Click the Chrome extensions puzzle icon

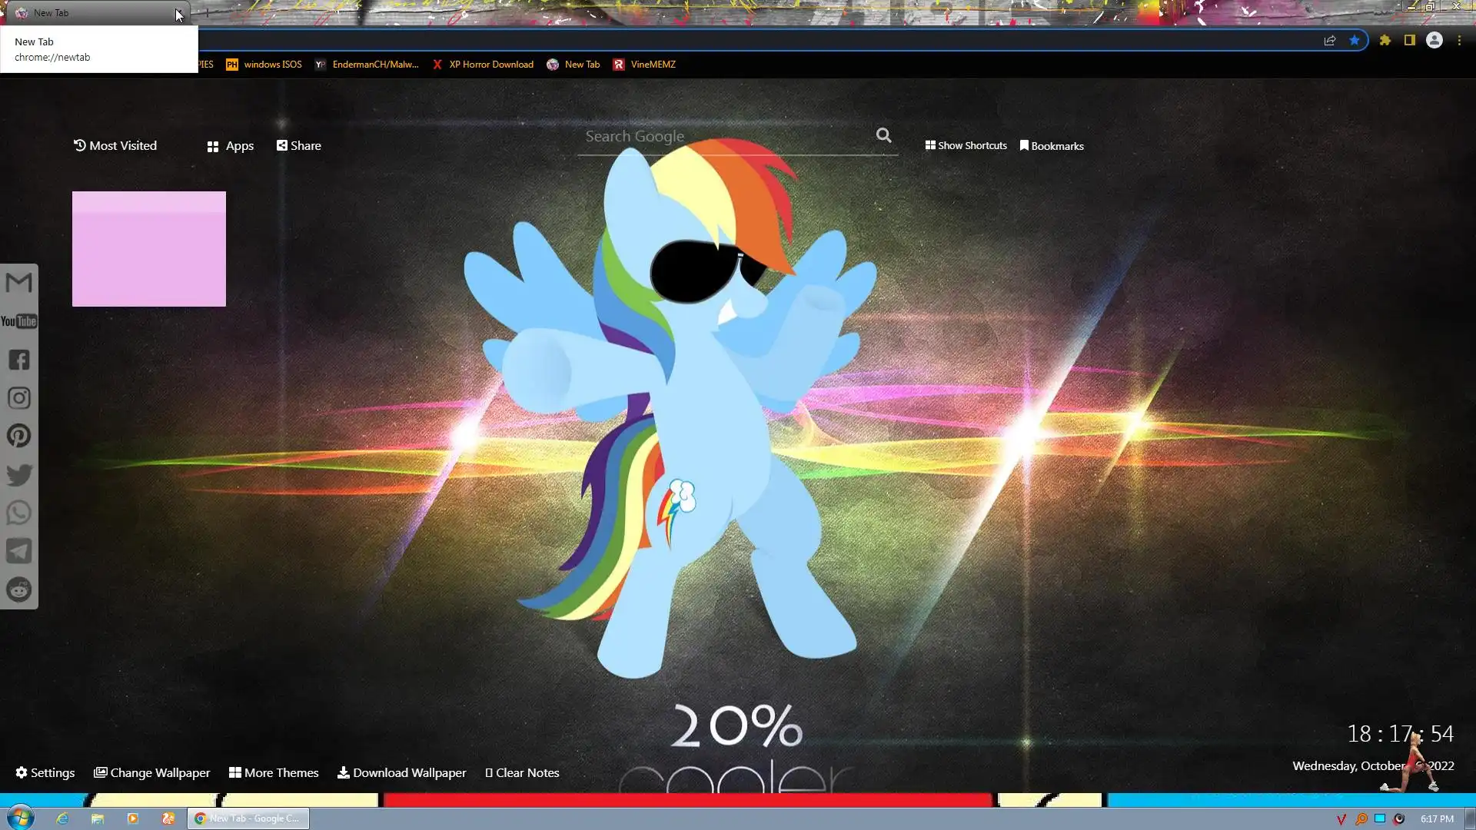1385,40
